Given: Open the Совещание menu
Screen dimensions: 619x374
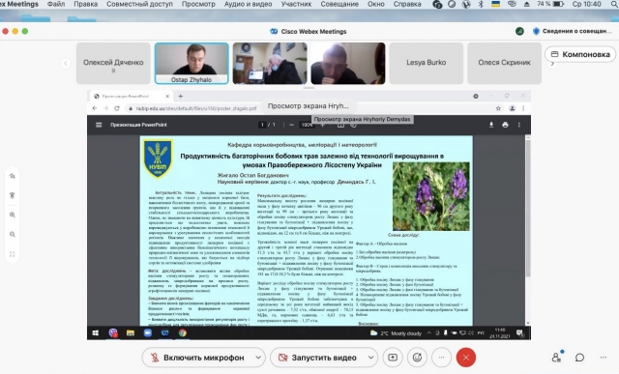Looking at the screenshot, I should [339, 4].
